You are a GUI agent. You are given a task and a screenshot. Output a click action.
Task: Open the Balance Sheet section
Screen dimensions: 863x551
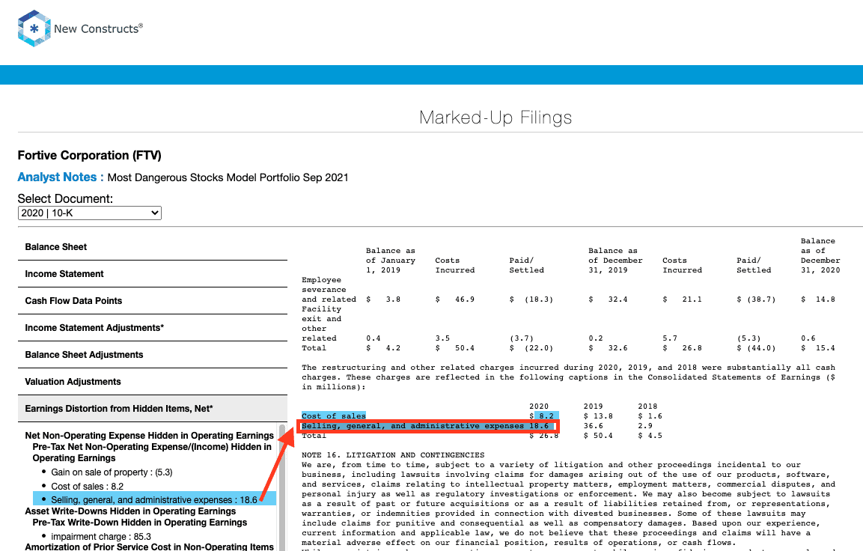coord(153,246)
